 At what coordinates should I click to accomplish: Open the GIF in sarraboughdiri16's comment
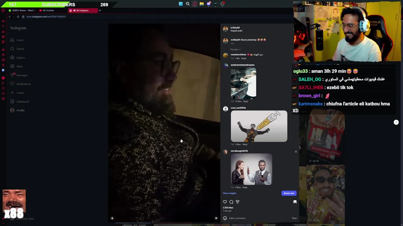point(251,169)
